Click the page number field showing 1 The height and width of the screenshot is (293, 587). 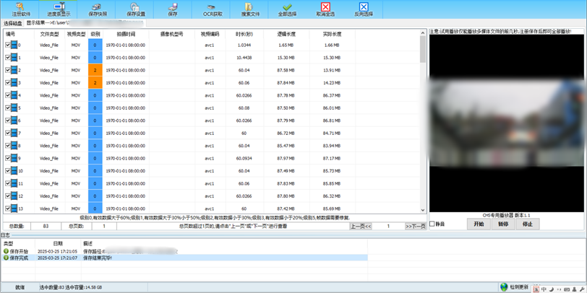pos(388,226)
